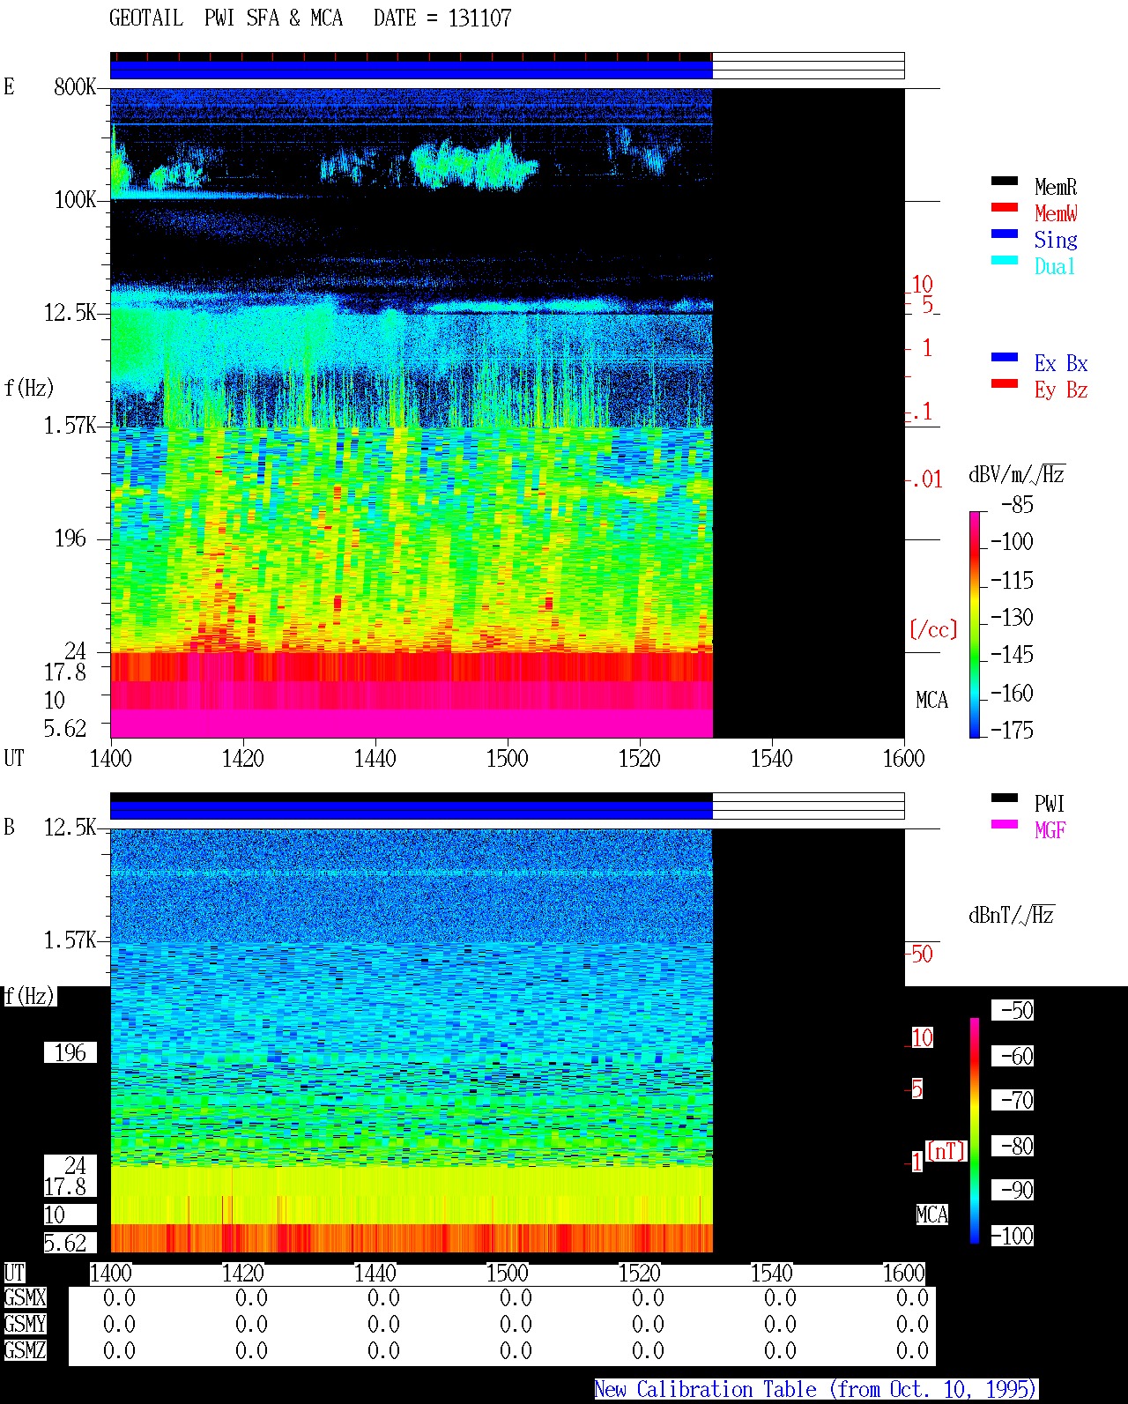Click inside the magnetic field B spectrogram

coord(412,1041)
